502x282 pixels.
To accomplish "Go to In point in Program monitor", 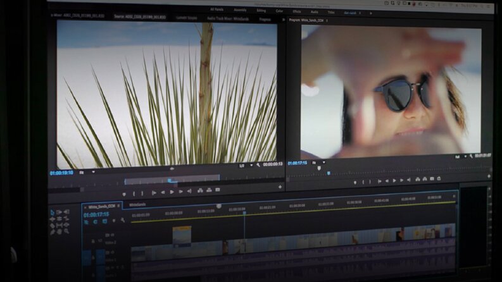I will (379, 181).
